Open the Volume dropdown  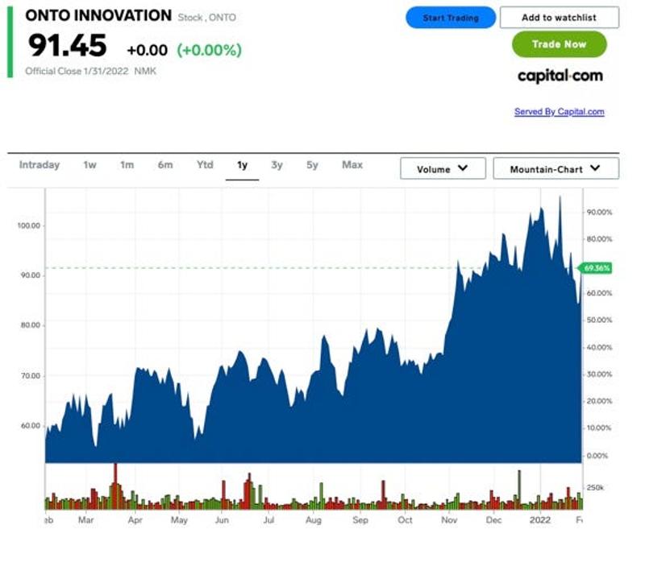point(443,168)
